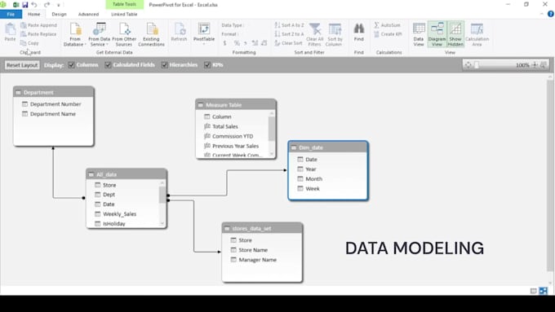
Task: Switch to Home tab
Action: tap(34, 14)
